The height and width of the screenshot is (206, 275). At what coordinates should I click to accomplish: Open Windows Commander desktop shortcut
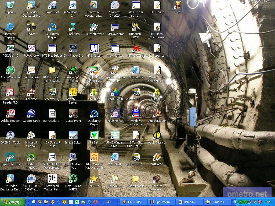pyautogui.click(x=136, y=114)
